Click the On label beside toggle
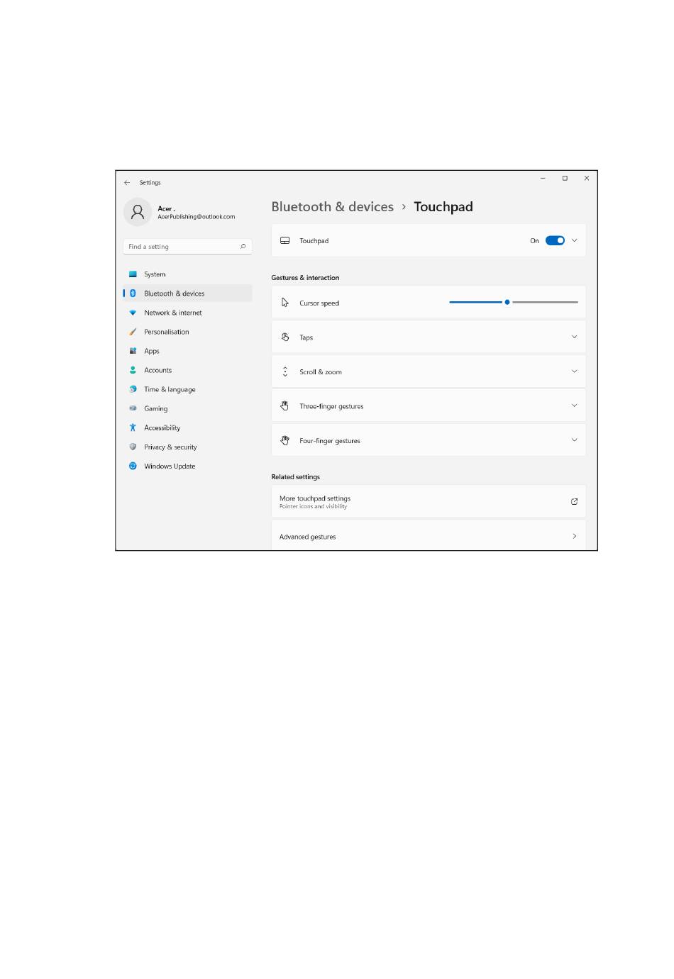The image size is (674, 979). [534, 241]
